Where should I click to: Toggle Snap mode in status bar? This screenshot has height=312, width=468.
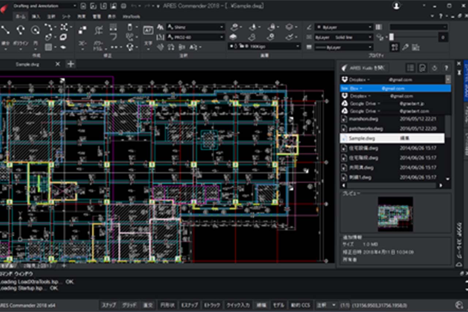tap(109, 305)
